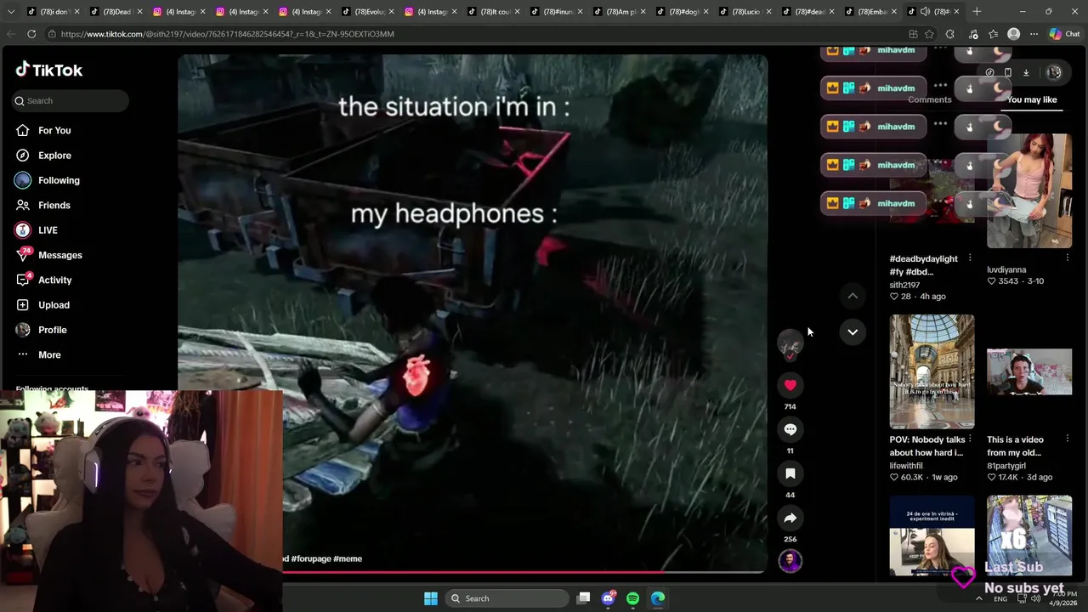The width and height of the screenshot is (1088, 612).
Task: Open the TikTok account avatar menu
Action: pyautogui.click(x=1054, y=73)
